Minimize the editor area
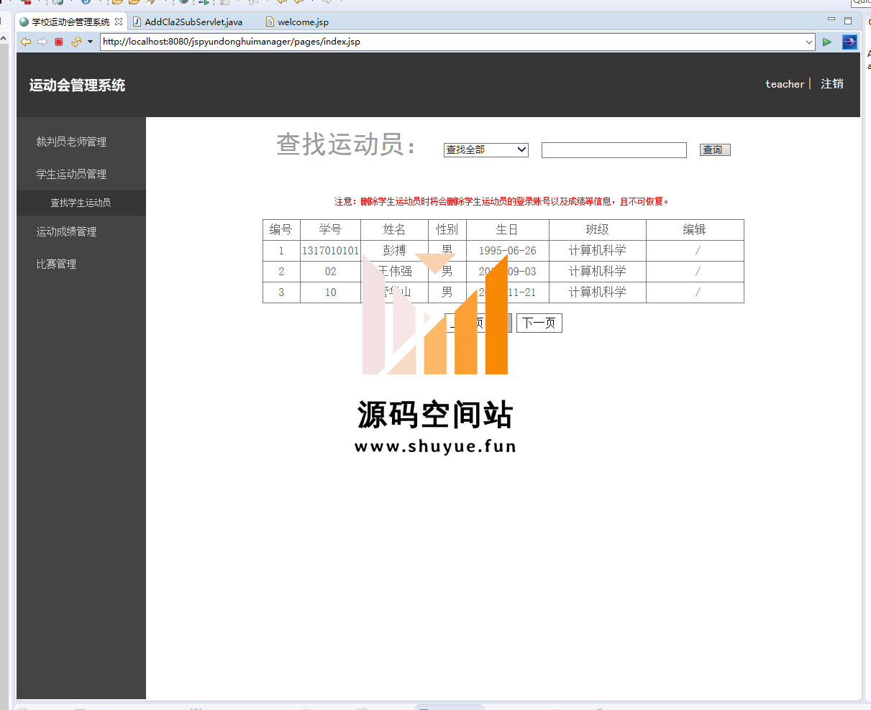Screen dimensions: 871x710 click(x=831, y=19)
